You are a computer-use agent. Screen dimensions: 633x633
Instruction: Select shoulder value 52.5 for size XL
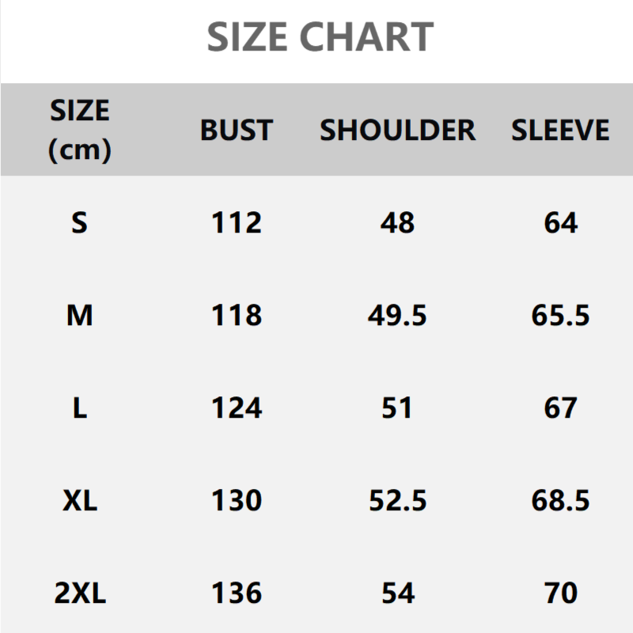pyautogui.click(x=397, y=501)
